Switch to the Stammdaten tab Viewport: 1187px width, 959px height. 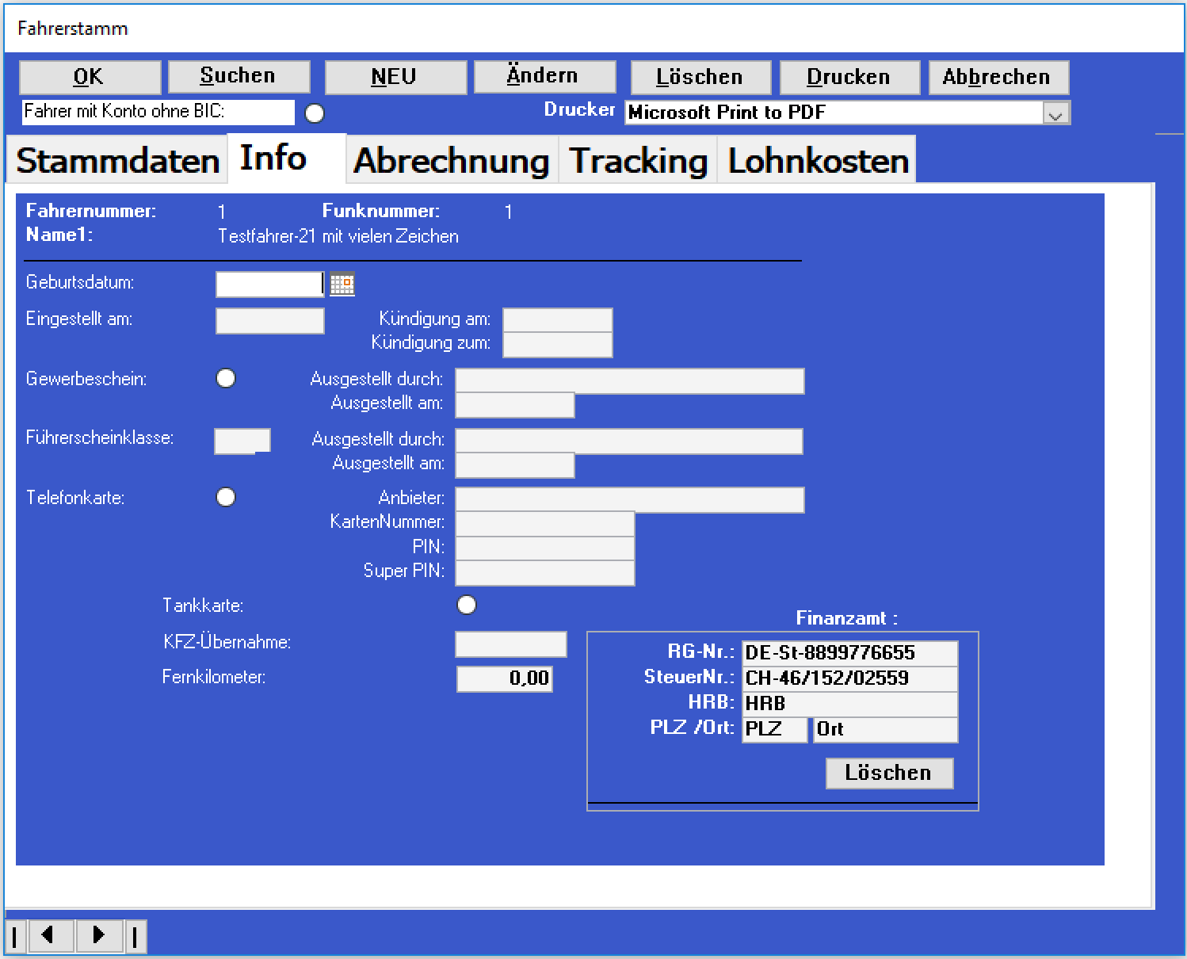point(118,161)
